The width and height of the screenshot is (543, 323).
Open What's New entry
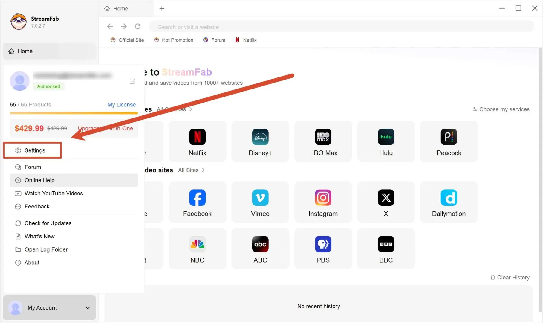pyautogui.click(x=74, y=236)
